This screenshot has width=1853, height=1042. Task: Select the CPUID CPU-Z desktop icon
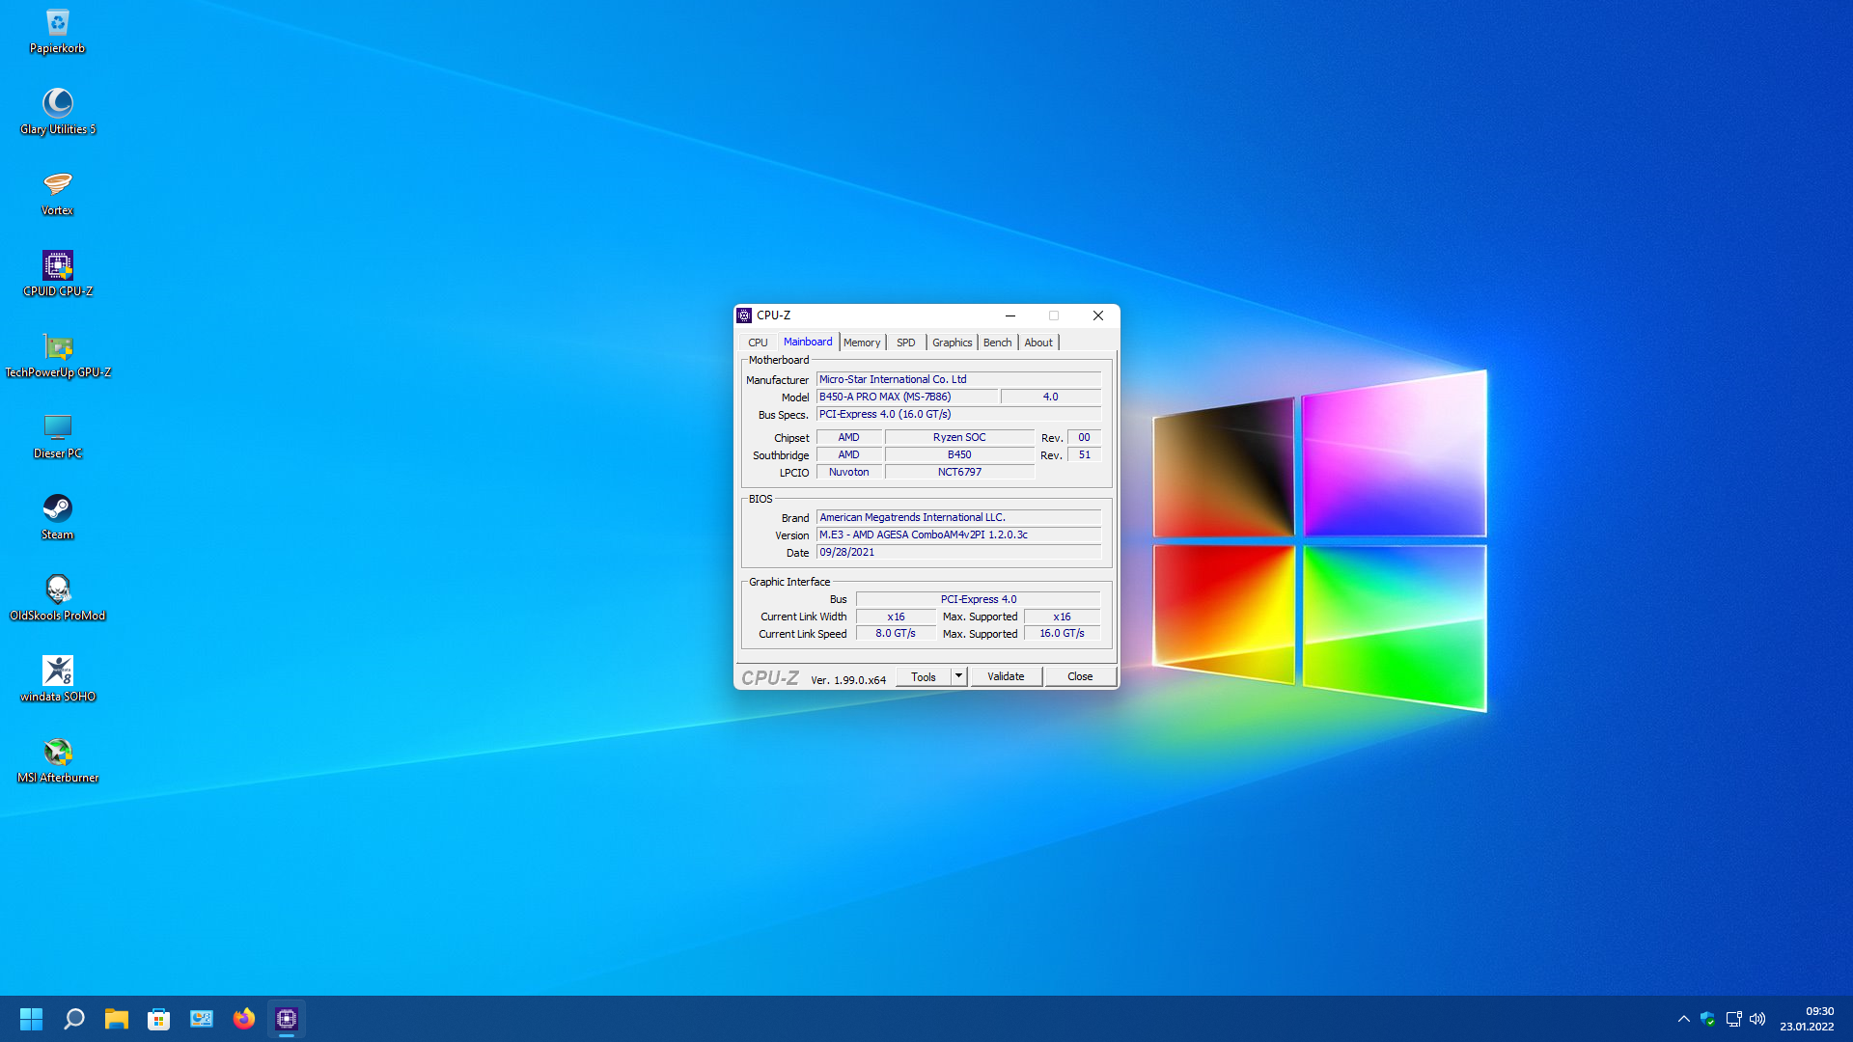58,266
